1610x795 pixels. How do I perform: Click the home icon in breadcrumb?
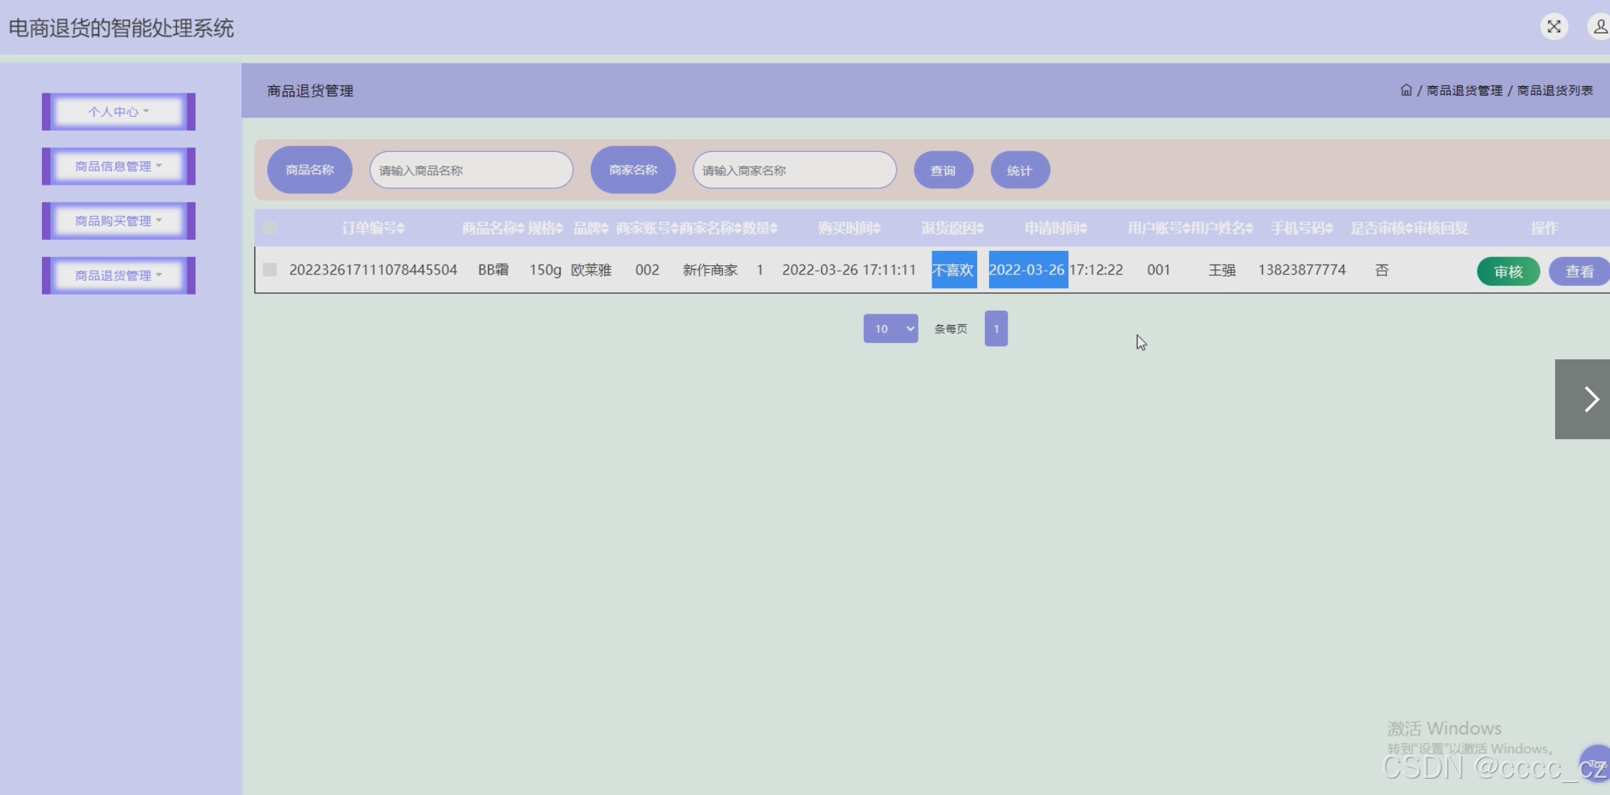coord(1405,90)
